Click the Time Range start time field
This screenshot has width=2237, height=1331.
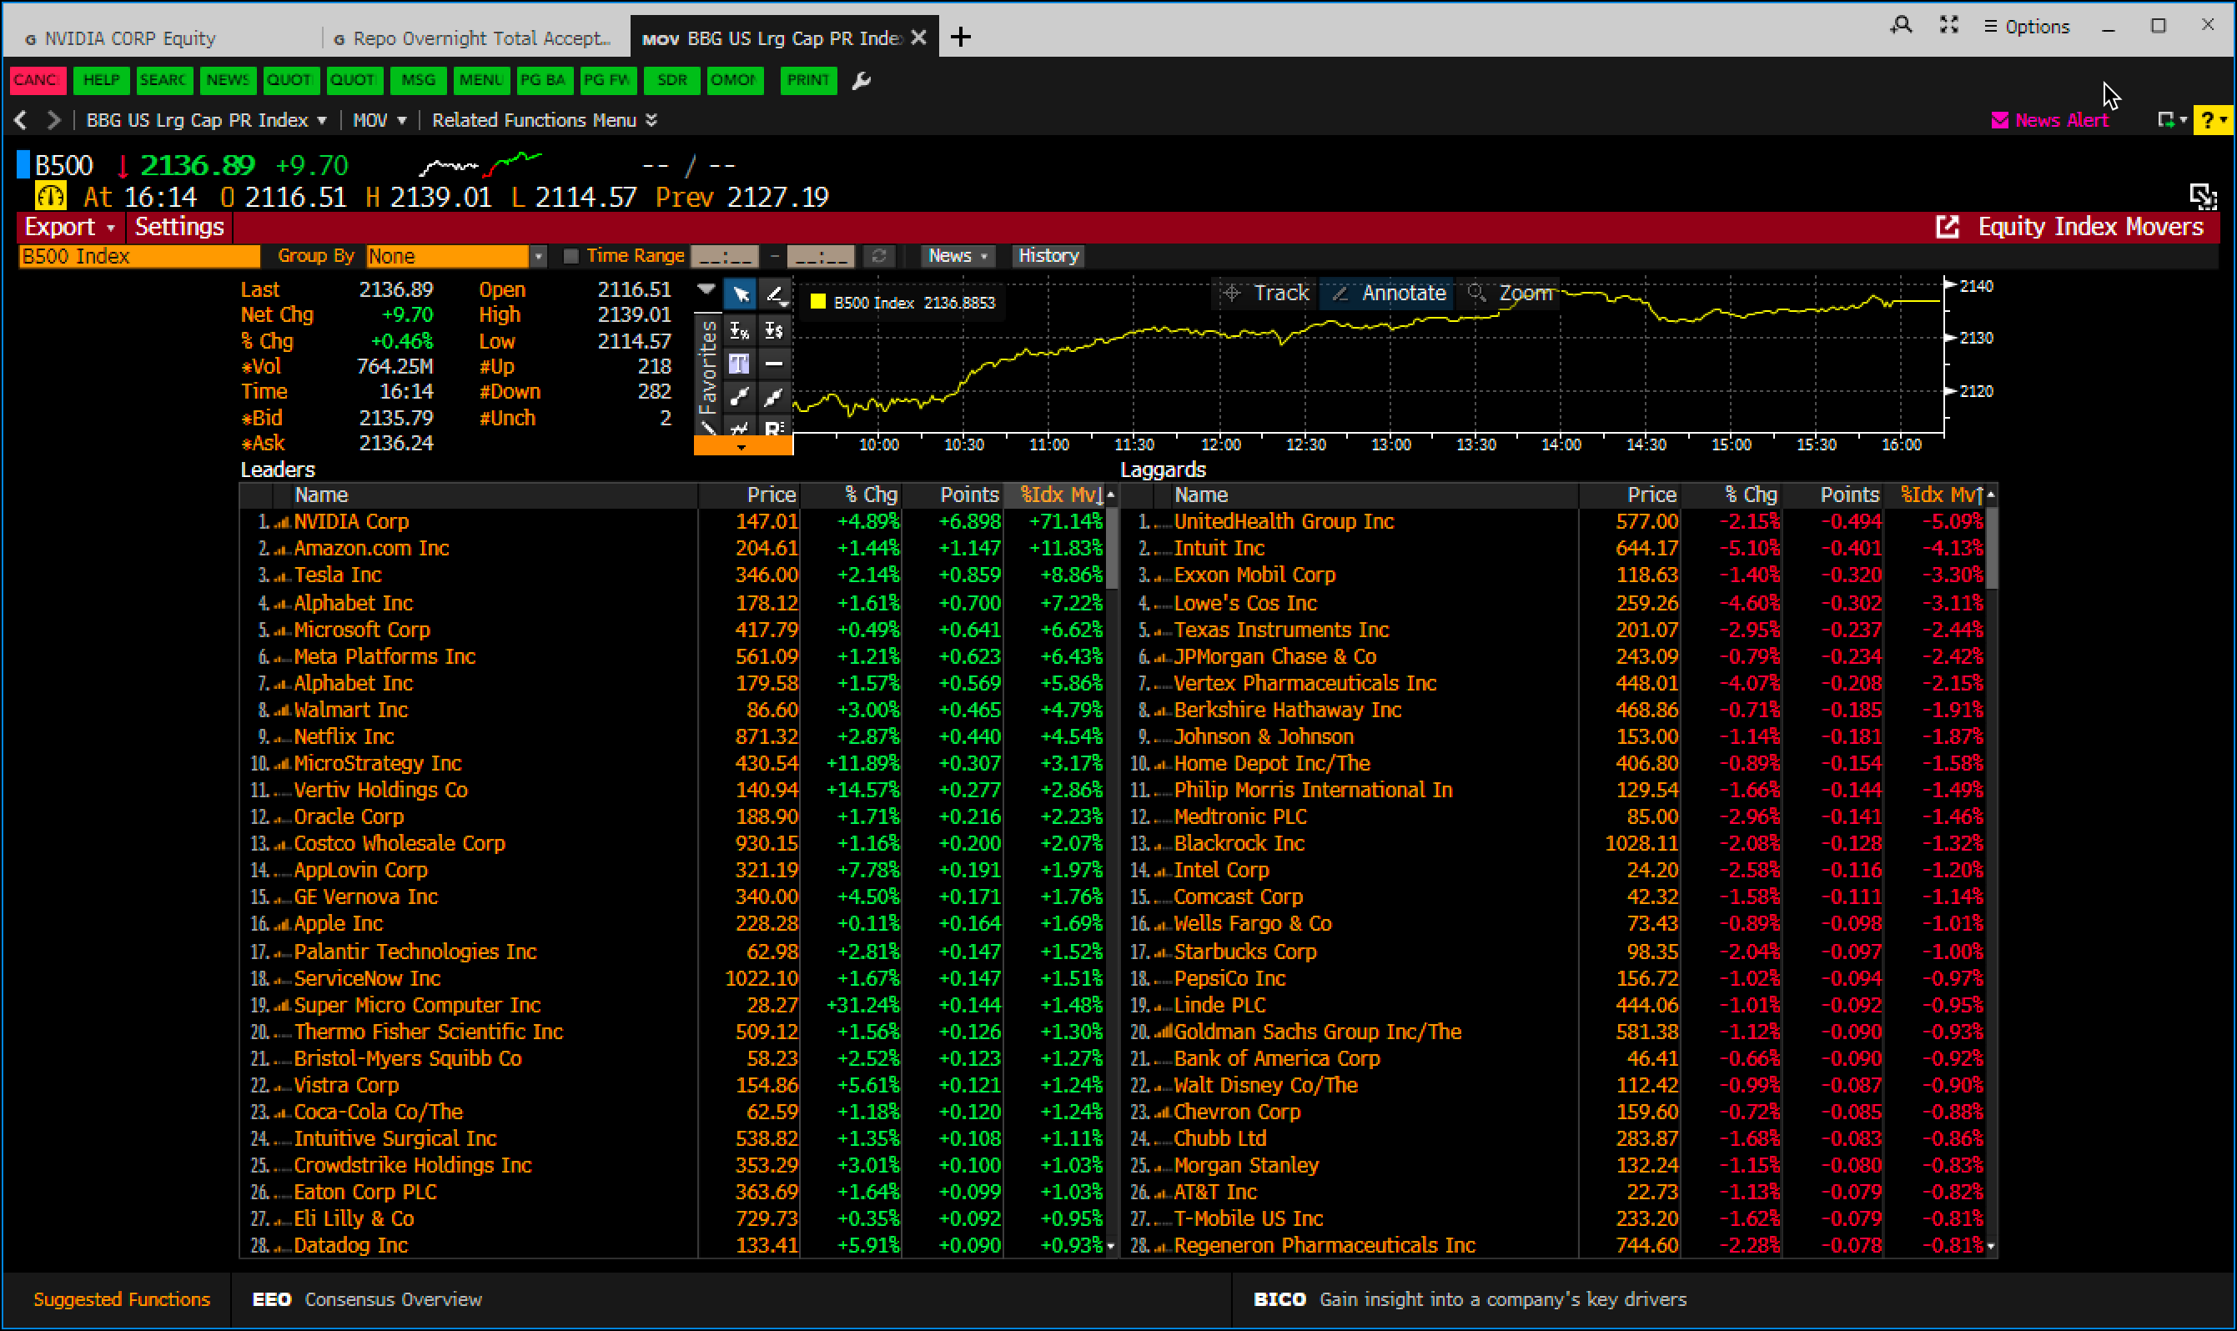tap(725, 257)
